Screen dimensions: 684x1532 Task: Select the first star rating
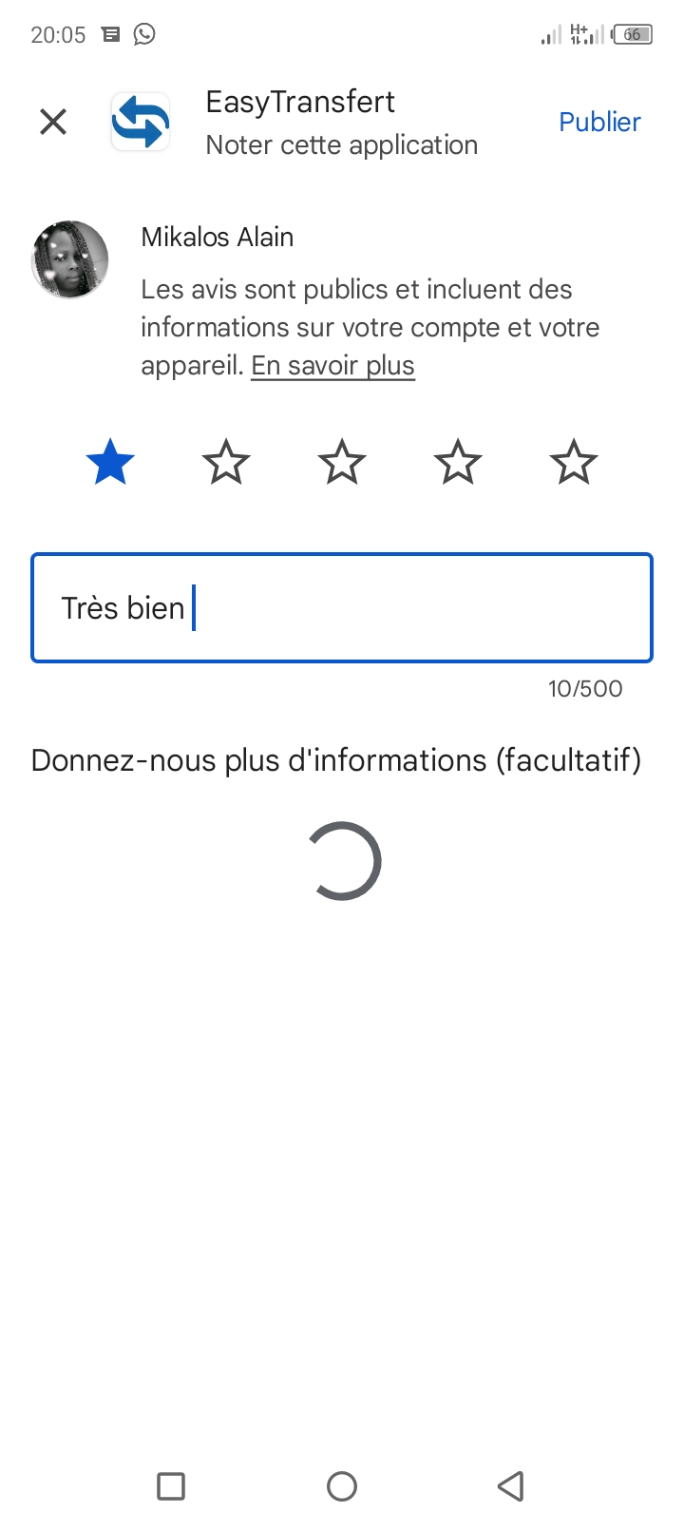tap(110, 463)
